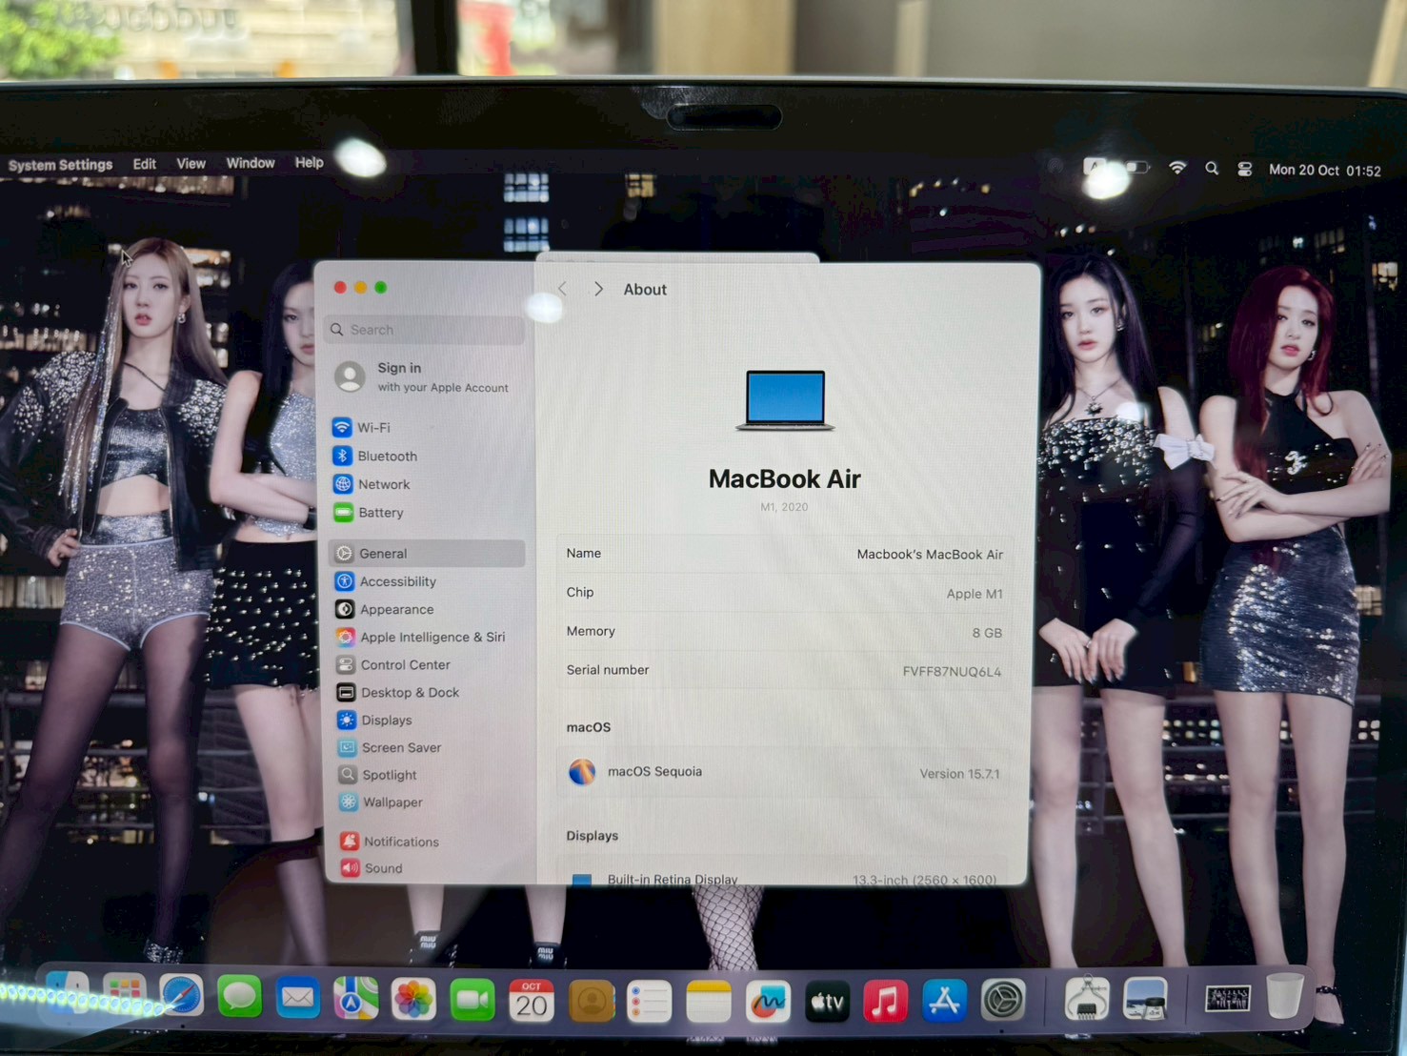Open the Help menu
Screen dimensions: 1407x1056
309,163
